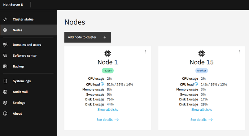
Task: Click CPU load info icon on Node 15
Action: (196, 84)
